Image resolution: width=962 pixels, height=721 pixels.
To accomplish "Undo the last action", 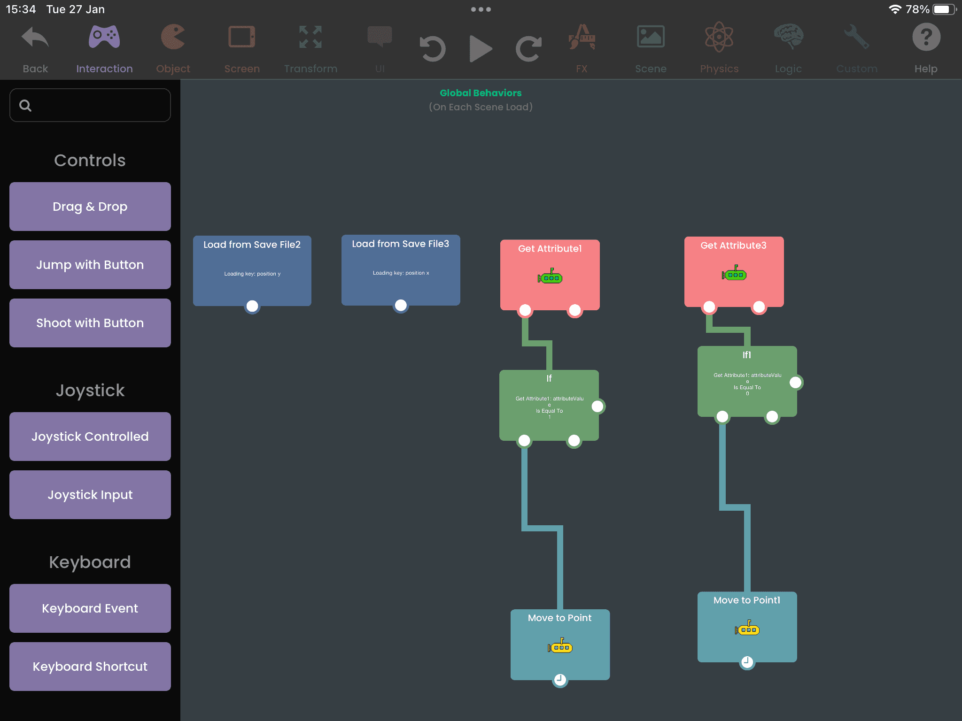I will coord(432,49).
